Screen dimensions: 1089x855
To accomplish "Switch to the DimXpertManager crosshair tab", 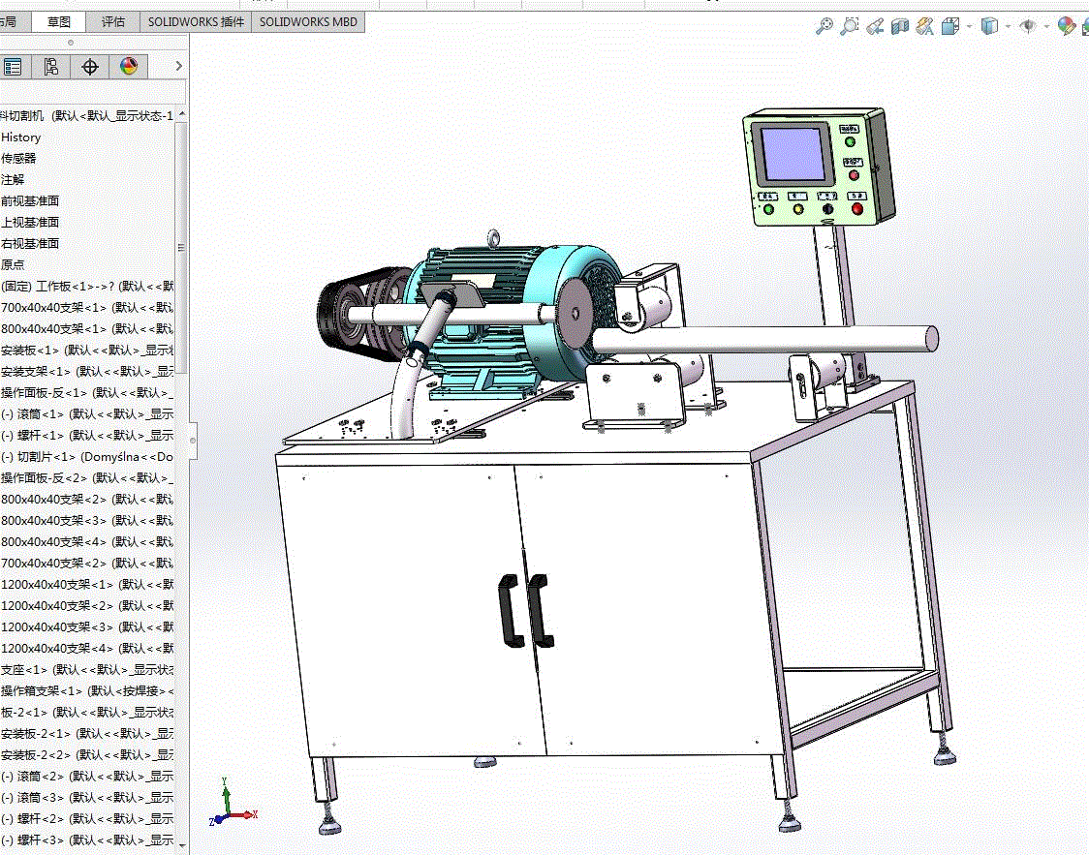I will (x=89, y=67).
